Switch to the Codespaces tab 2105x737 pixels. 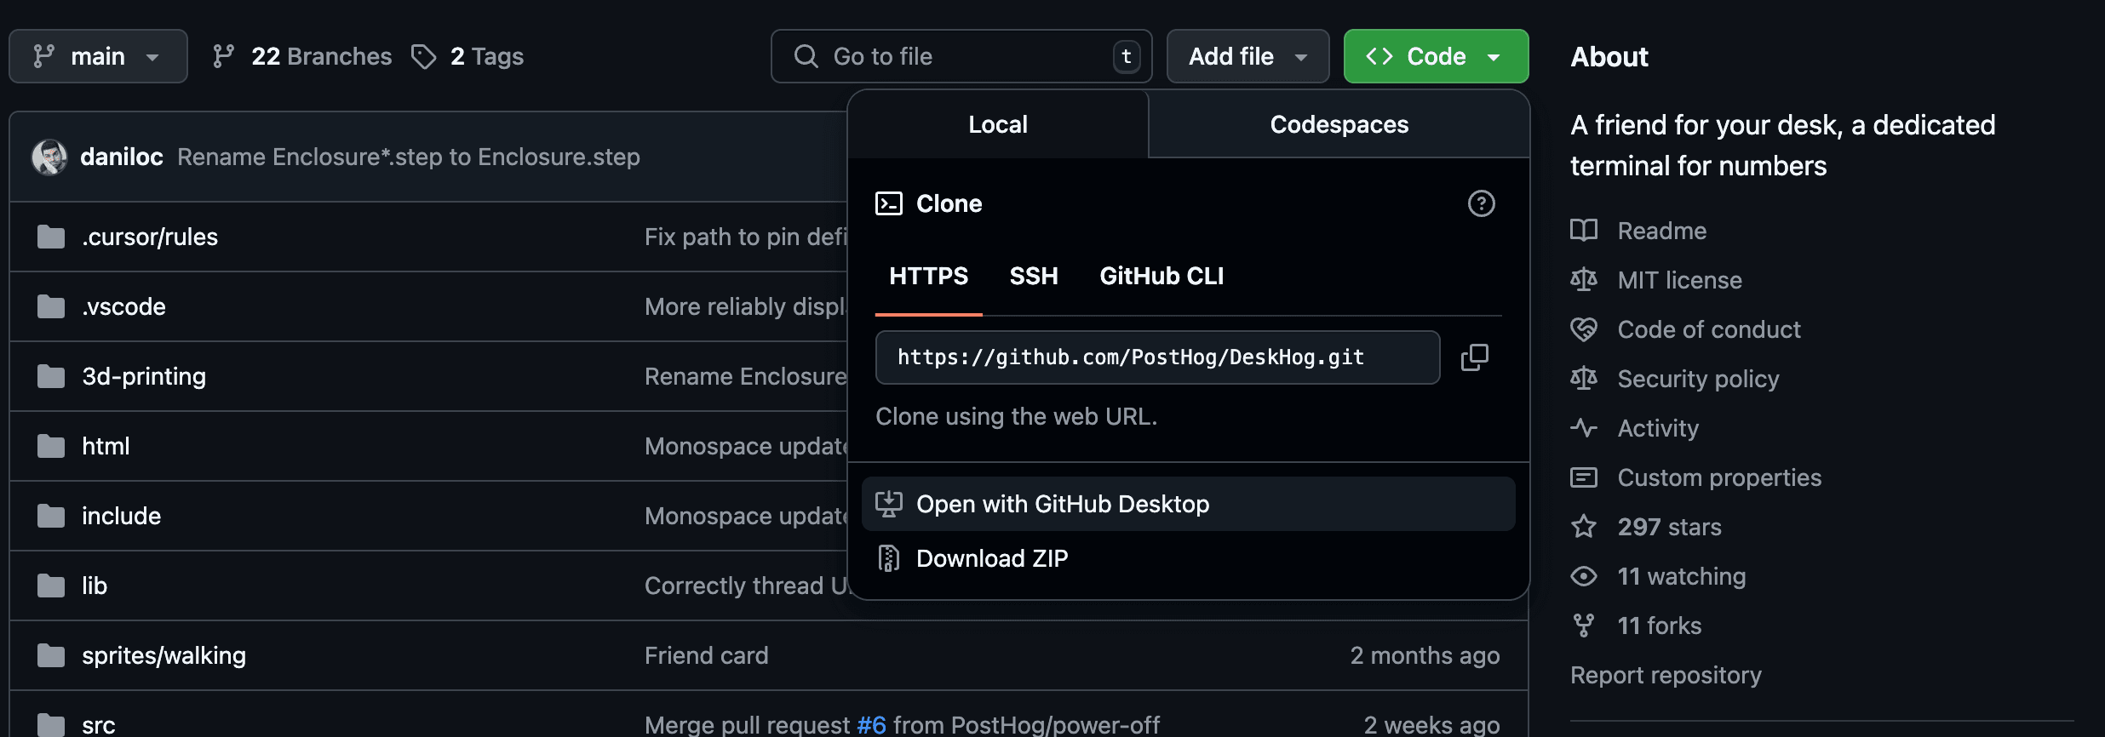point(1339,124)
